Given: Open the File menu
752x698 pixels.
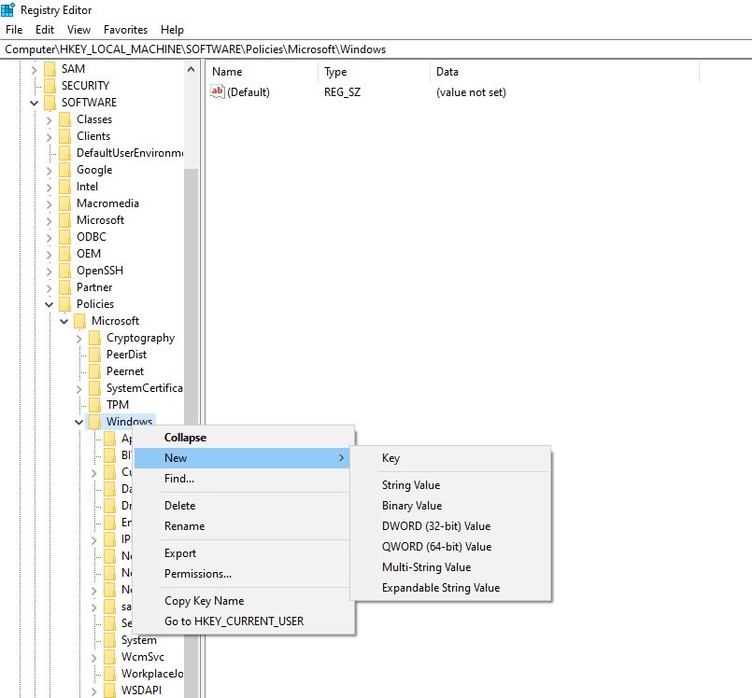Looking at the screenshot, I should 14,30.
